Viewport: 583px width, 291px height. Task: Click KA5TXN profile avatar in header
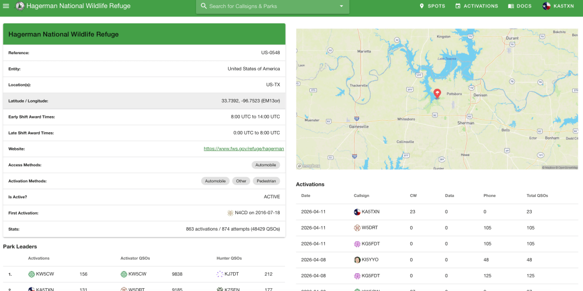tap(547, 6)
